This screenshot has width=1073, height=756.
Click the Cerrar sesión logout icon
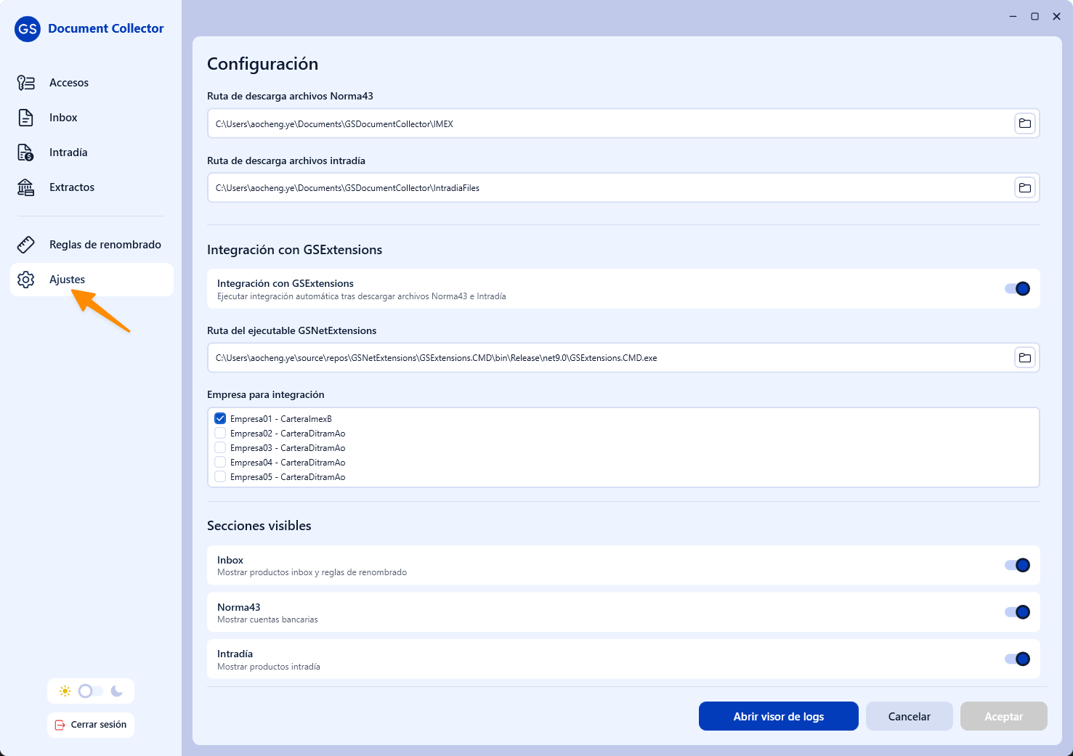60,725
